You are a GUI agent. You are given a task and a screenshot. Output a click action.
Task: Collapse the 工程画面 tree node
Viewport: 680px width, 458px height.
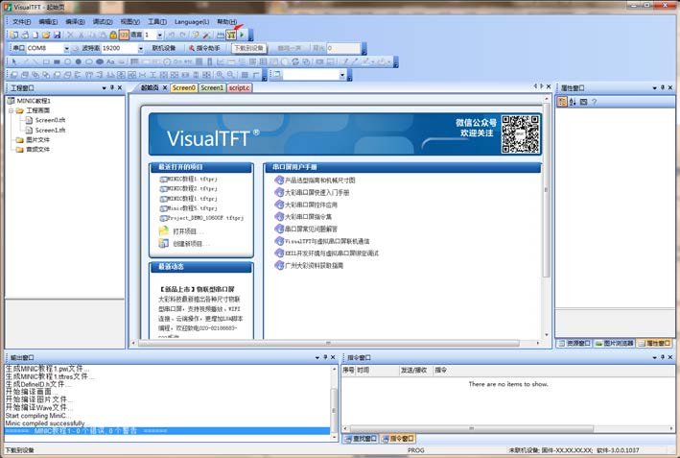[11, 110]
